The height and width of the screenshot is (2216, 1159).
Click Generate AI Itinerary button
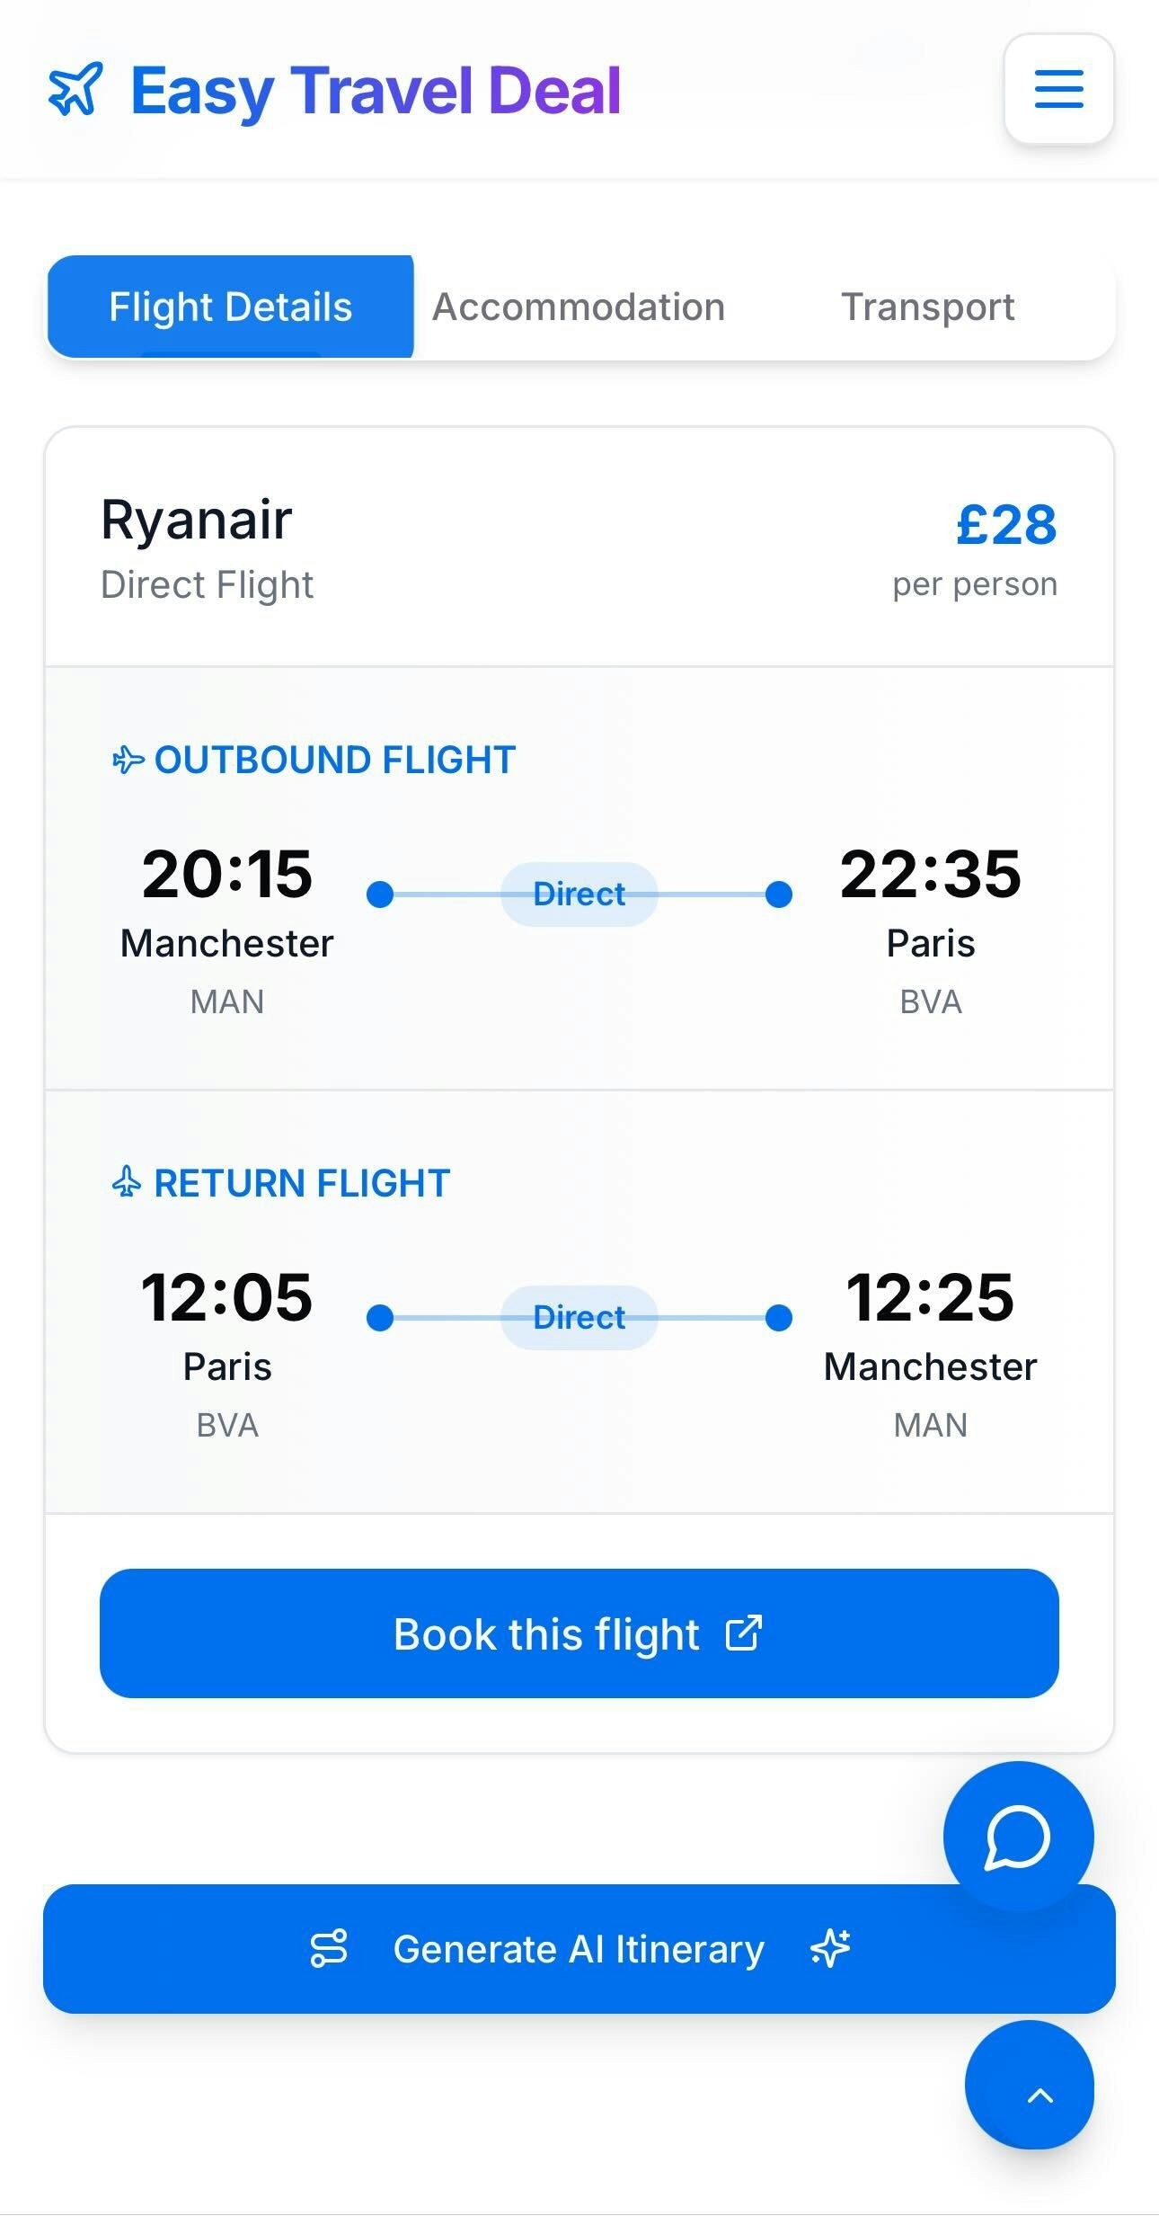coord(579,1949)
